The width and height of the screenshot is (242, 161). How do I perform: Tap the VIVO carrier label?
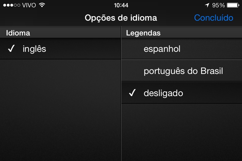[x=29, y=5]
